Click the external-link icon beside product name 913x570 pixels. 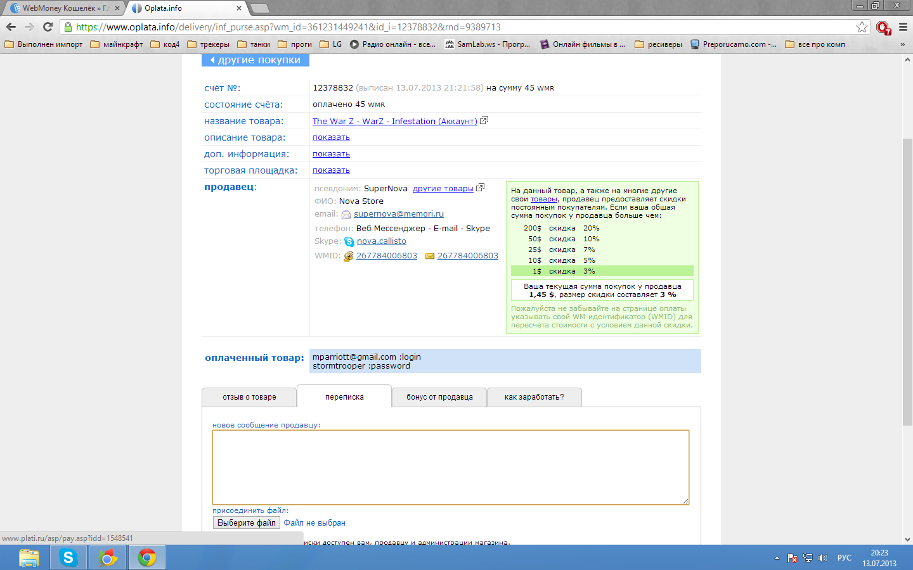[x=484, y=120]
